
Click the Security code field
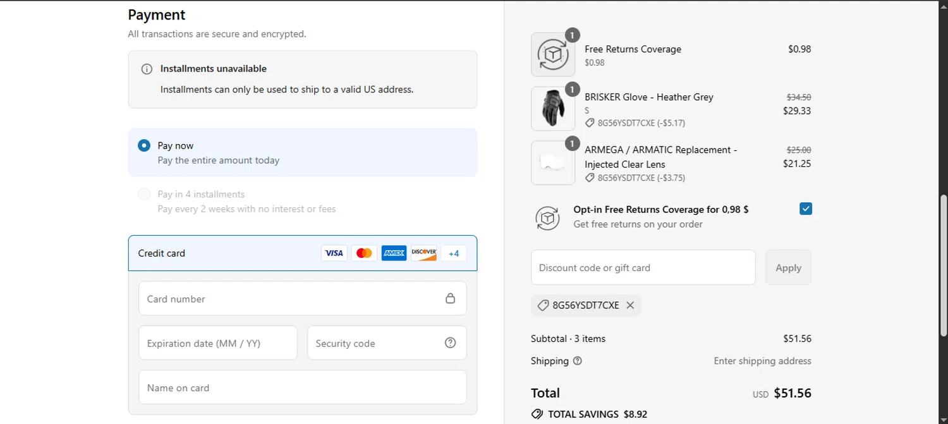pos(387,343)
